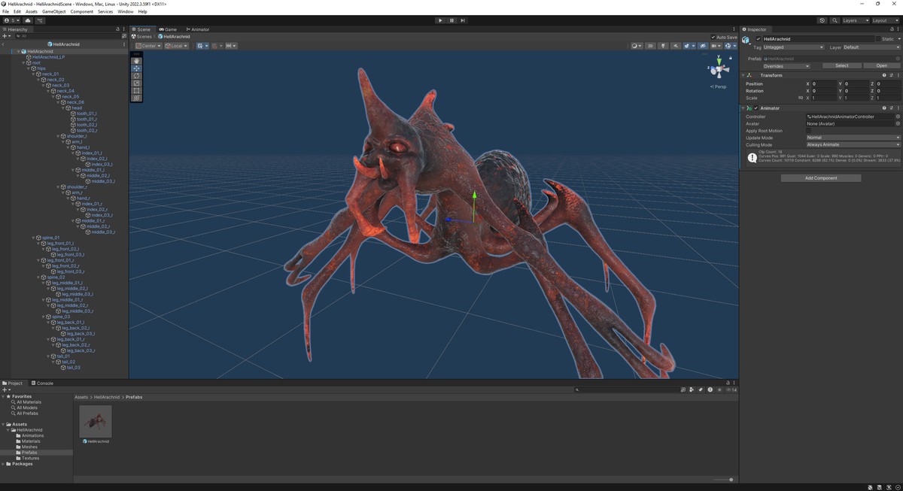Select head bone in Hierarchy
The width and height of the screenshot is (903, 491).
point(77,108)
